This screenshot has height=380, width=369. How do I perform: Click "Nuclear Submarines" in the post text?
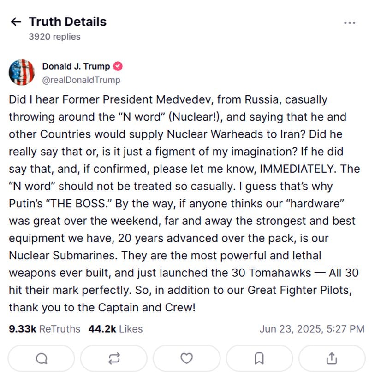(63, 256)
